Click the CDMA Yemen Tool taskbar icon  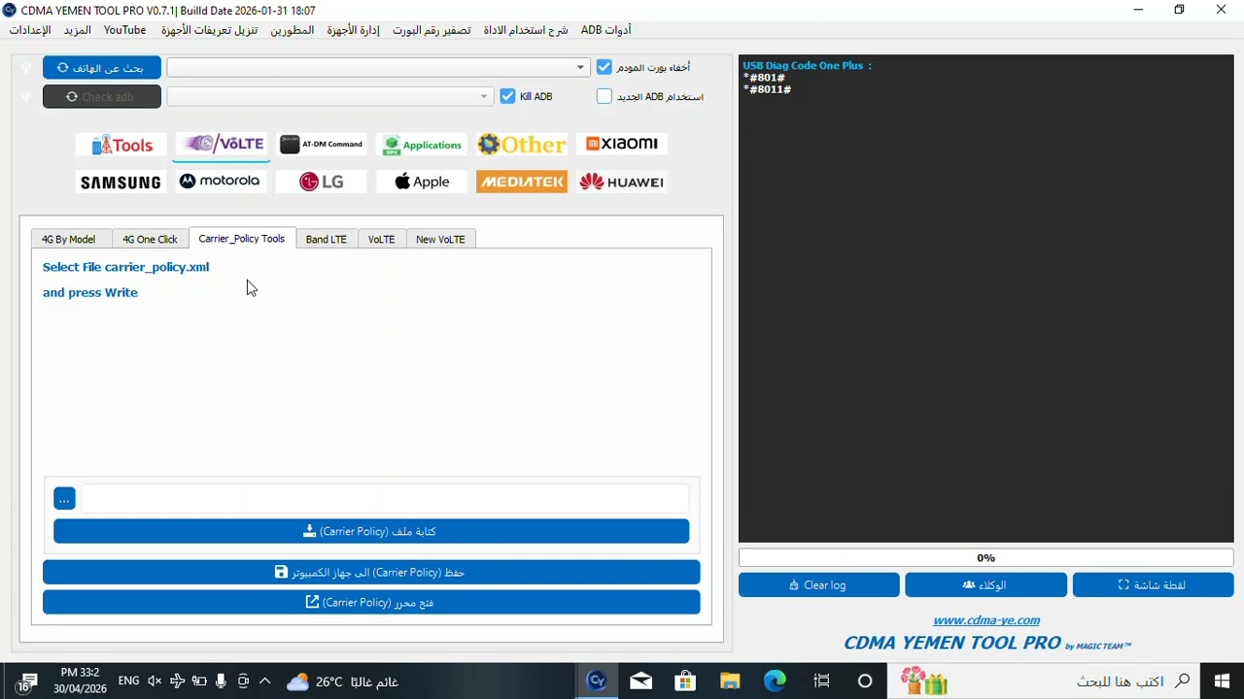[x=597, y=681]
